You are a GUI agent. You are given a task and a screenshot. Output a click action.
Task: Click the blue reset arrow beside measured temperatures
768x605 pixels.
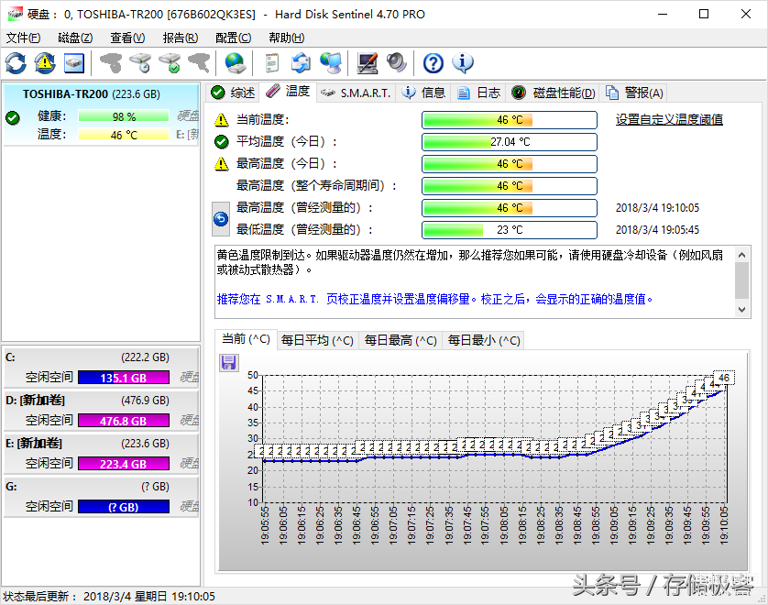(221, 219)
